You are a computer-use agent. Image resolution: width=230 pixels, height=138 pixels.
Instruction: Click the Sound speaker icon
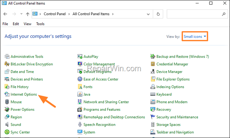pyautogui.click(x=7, y=125)
